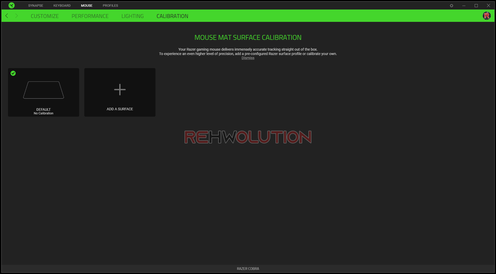Viewport: 496px width, 274px height.
Task: Click the Add a Surface label
Action: 120,109
